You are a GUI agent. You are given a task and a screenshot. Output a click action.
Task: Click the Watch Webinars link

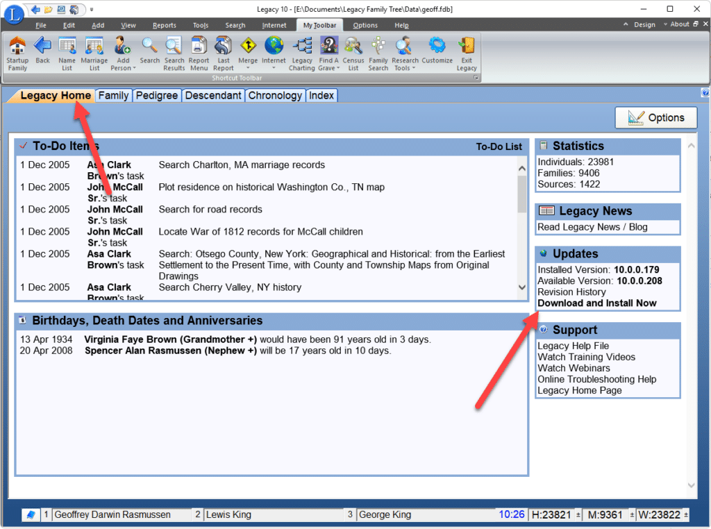(x=574, y=368)
